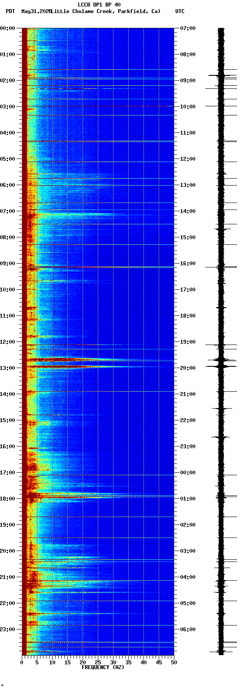Viewport: 240px width, 690px height.
Task: Click '11:00' on the left PDT axis
Action: [x=7, y=316]
